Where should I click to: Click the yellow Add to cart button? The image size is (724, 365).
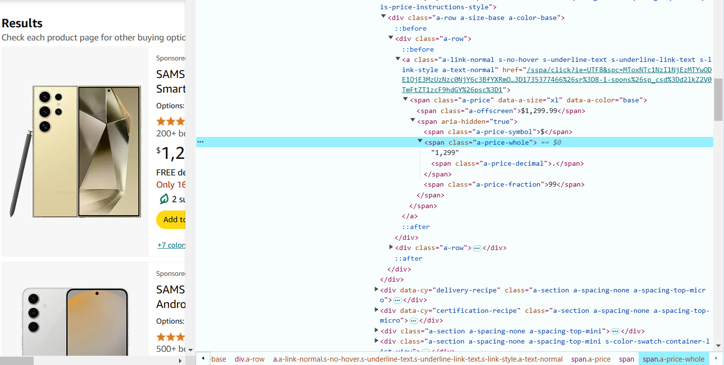(171, 220)
